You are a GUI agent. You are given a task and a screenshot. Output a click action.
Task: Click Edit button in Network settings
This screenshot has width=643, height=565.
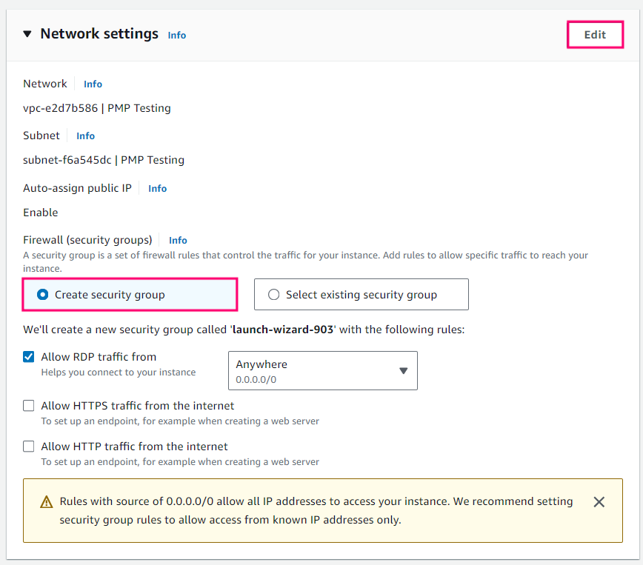(595, 35)
